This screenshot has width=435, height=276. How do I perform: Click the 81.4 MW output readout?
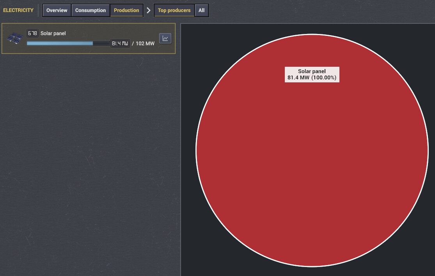pos(120,43)
